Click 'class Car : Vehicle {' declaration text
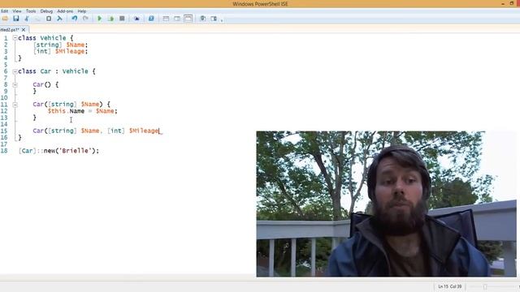 coord(57,71)
